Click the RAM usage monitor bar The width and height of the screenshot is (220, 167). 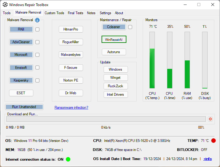tap(187, 60)
